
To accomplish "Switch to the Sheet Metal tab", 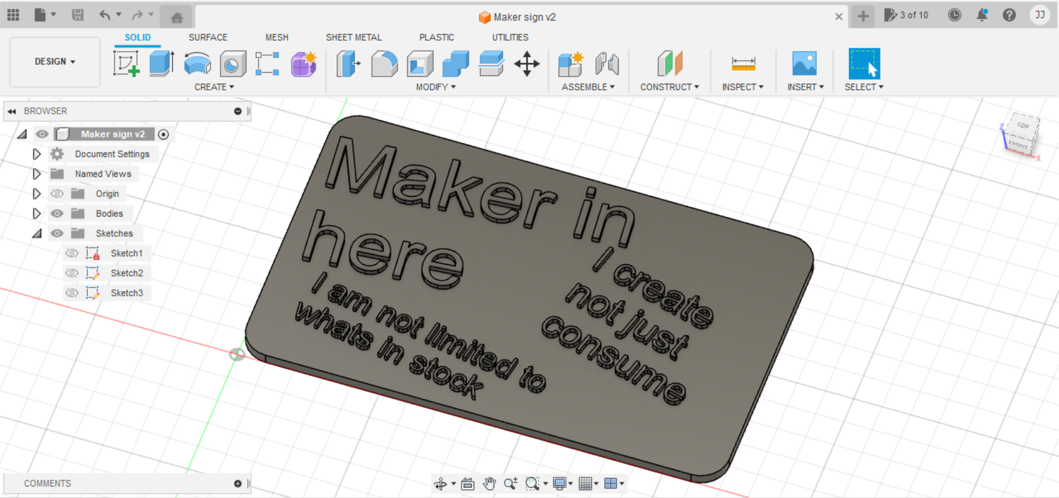I will coord(354,37).
